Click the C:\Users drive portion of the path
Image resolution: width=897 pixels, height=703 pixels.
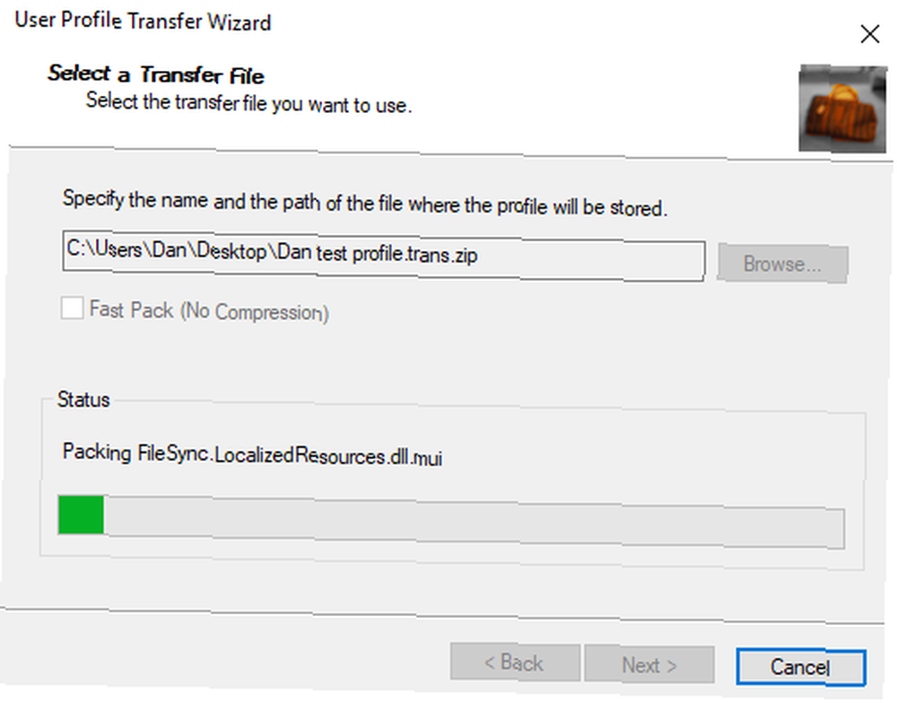[x=104, y=248]
